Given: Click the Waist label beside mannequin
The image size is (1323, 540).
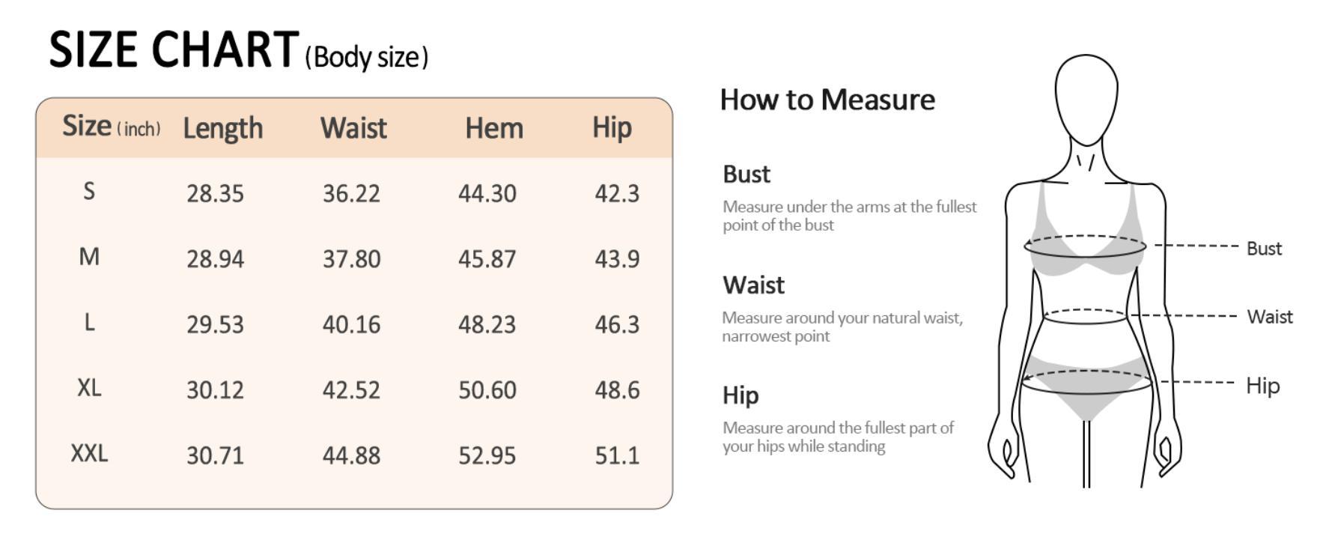Looking at the screenshot, I should [x=1270, y=317].
